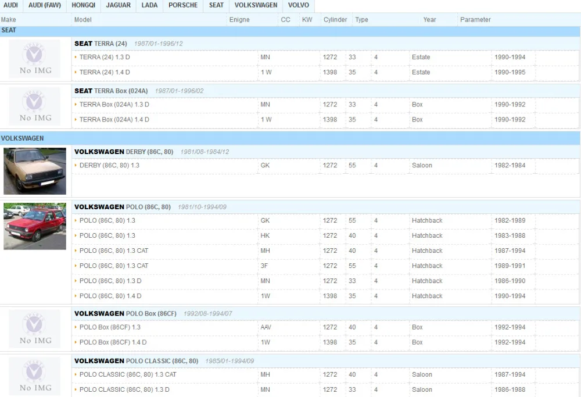This screenshot has width=581, height=397.
Task: Click the 1982-1984 year for DERBY
Action: [x=510, y=165]
